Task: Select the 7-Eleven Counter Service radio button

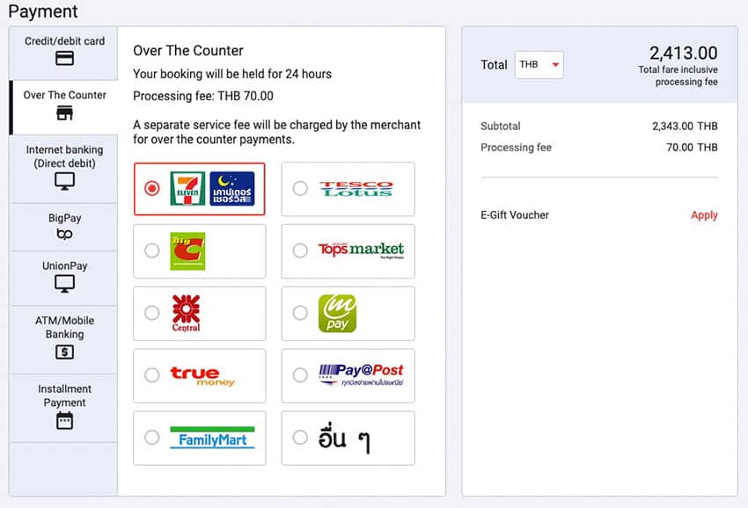Action: (152, 189)
